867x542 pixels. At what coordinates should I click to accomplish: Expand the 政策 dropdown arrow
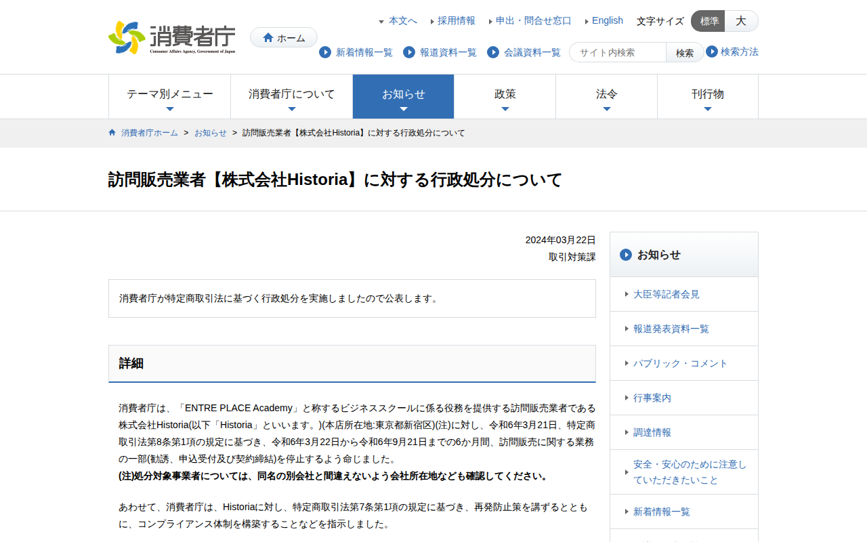[x=505, y=109]
